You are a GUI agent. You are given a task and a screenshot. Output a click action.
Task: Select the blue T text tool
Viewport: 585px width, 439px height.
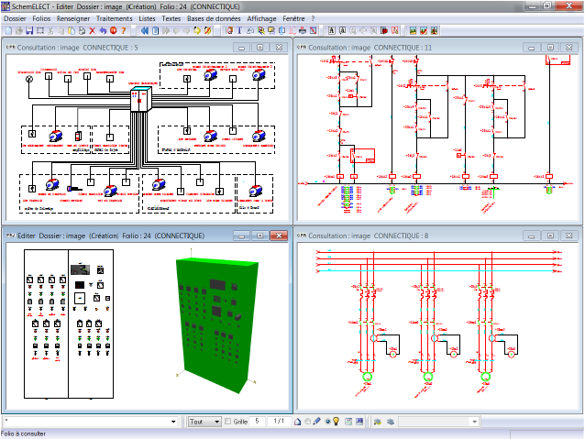point(239,30)
